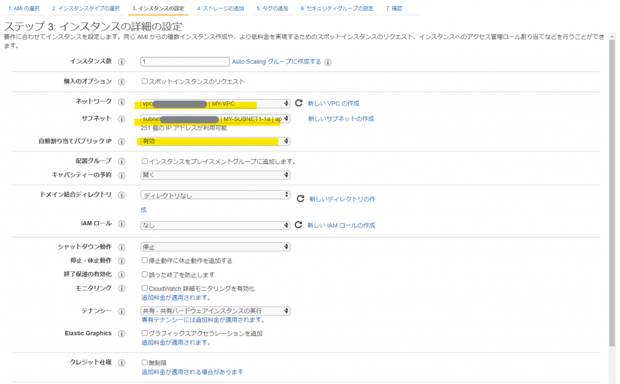Click the info icon after Auto Scaling link
Screen dimensions: 620x384
coord(328,62)
